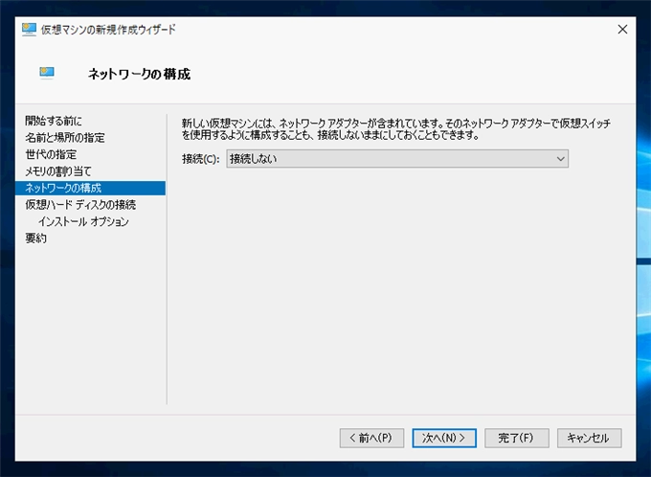Close the 仮想マシンの新規作成ウィザード window
651x477 pixels.
(622, 29)
